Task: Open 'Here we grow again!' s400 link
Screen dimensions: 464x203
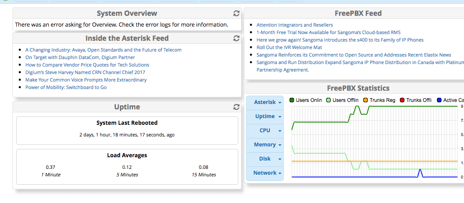Action: click(340, 40)
